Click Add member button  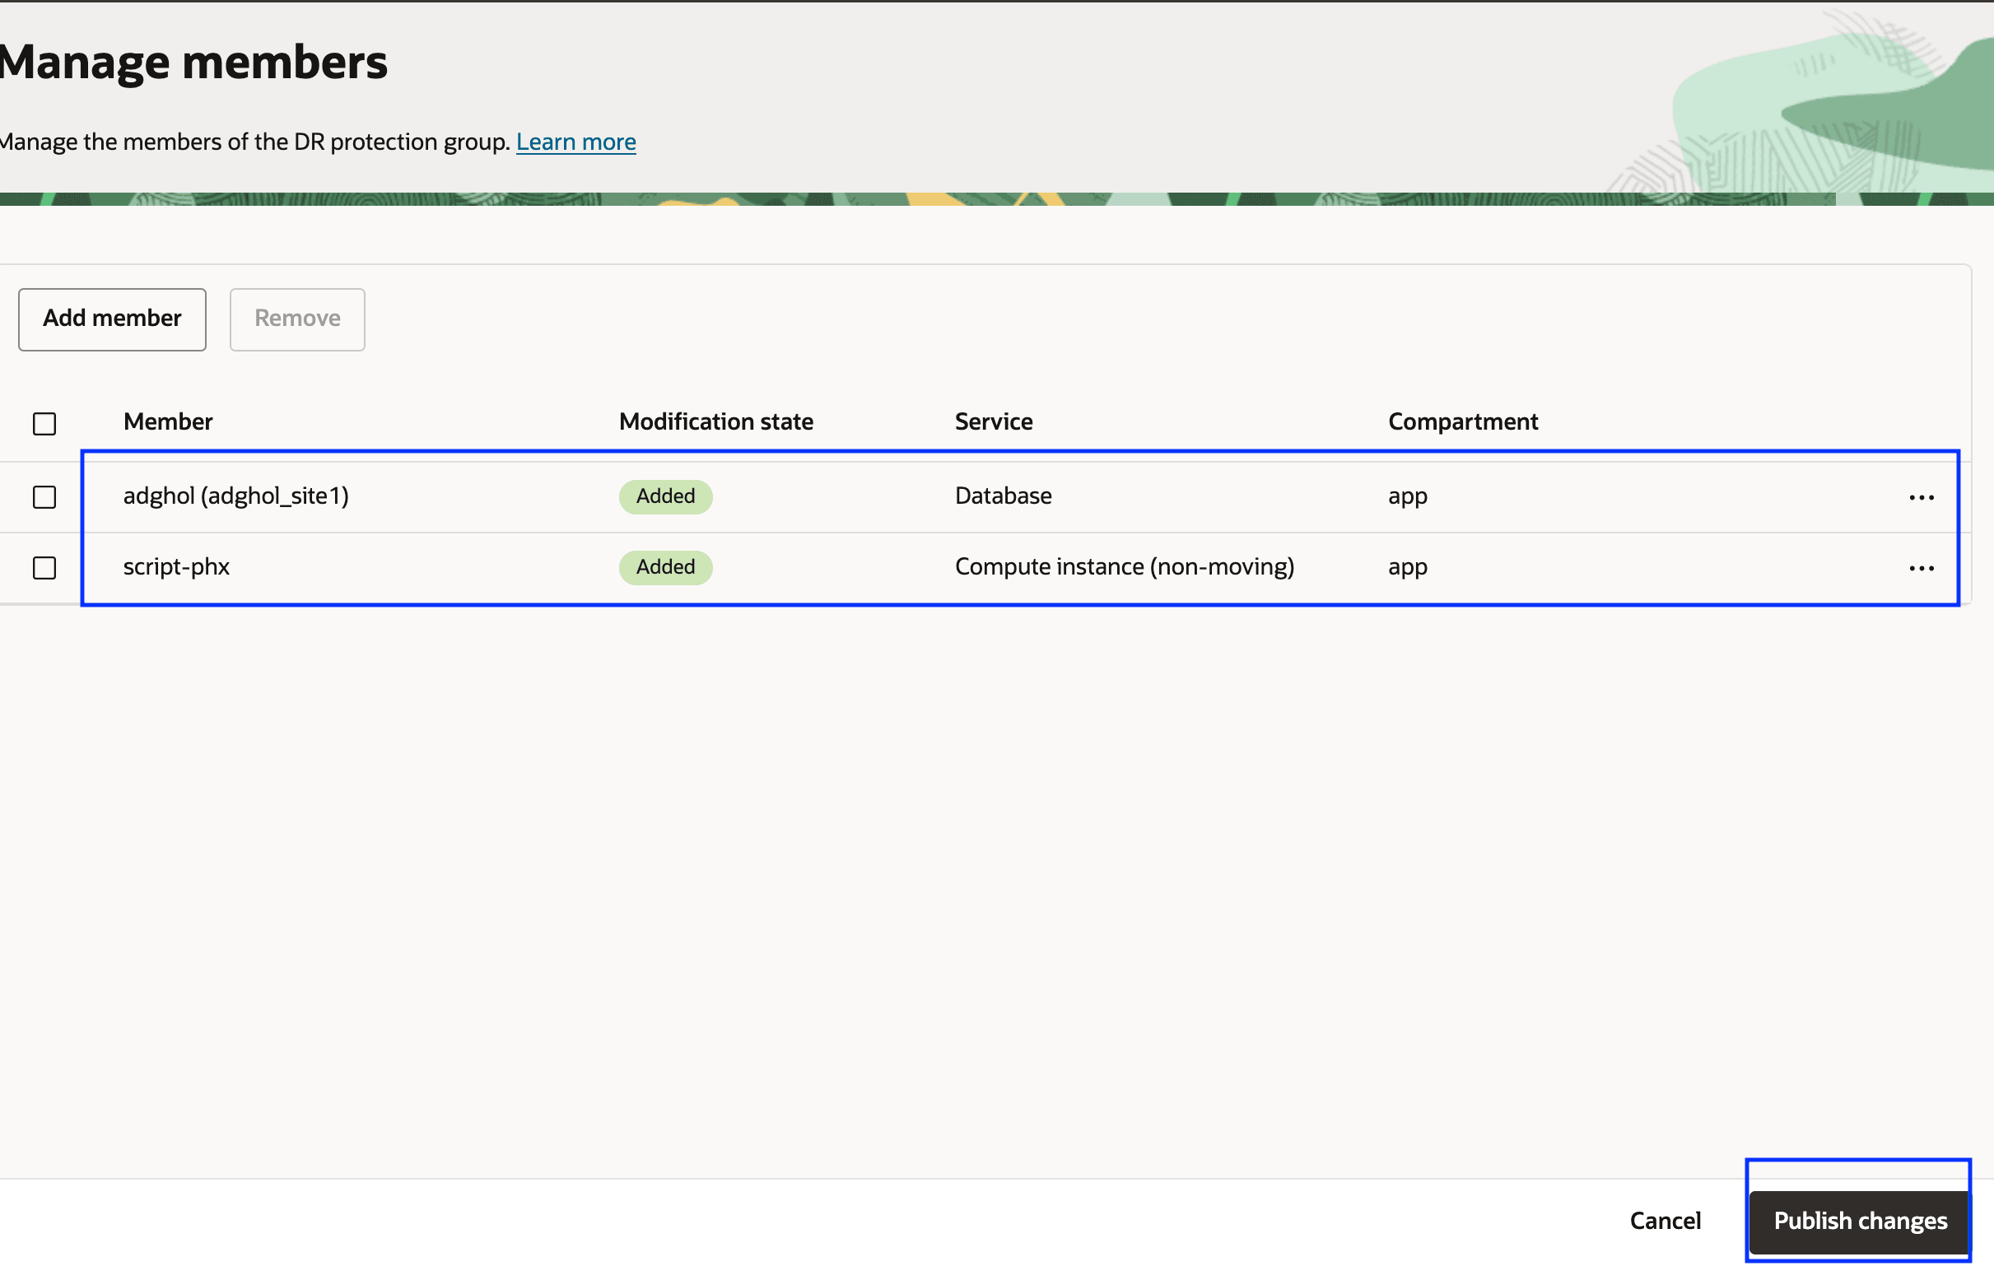pyautogui.click(x=112, y=319)
